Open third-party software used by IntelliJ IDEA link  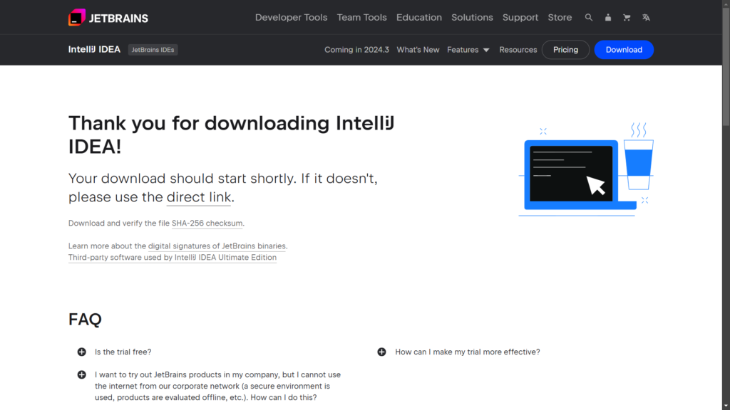pyautogui.click(x=173, y=258)
